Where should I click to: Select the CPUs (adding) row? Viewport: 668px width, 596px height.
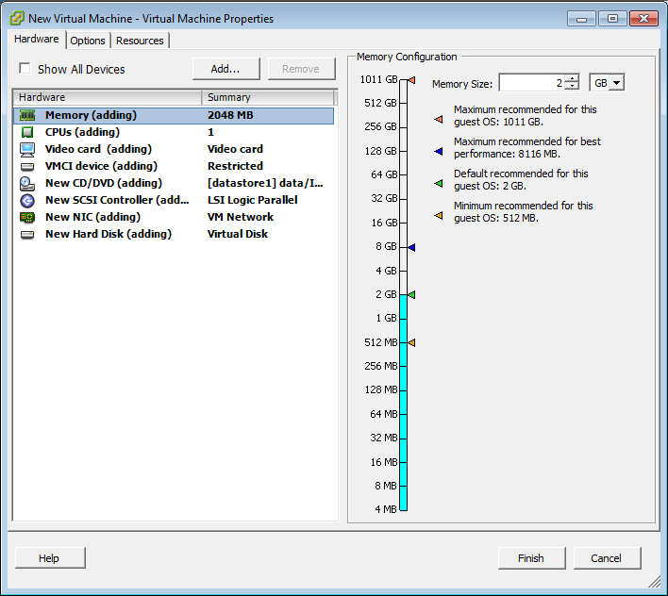pyautogui.click(x=174, y=132)
